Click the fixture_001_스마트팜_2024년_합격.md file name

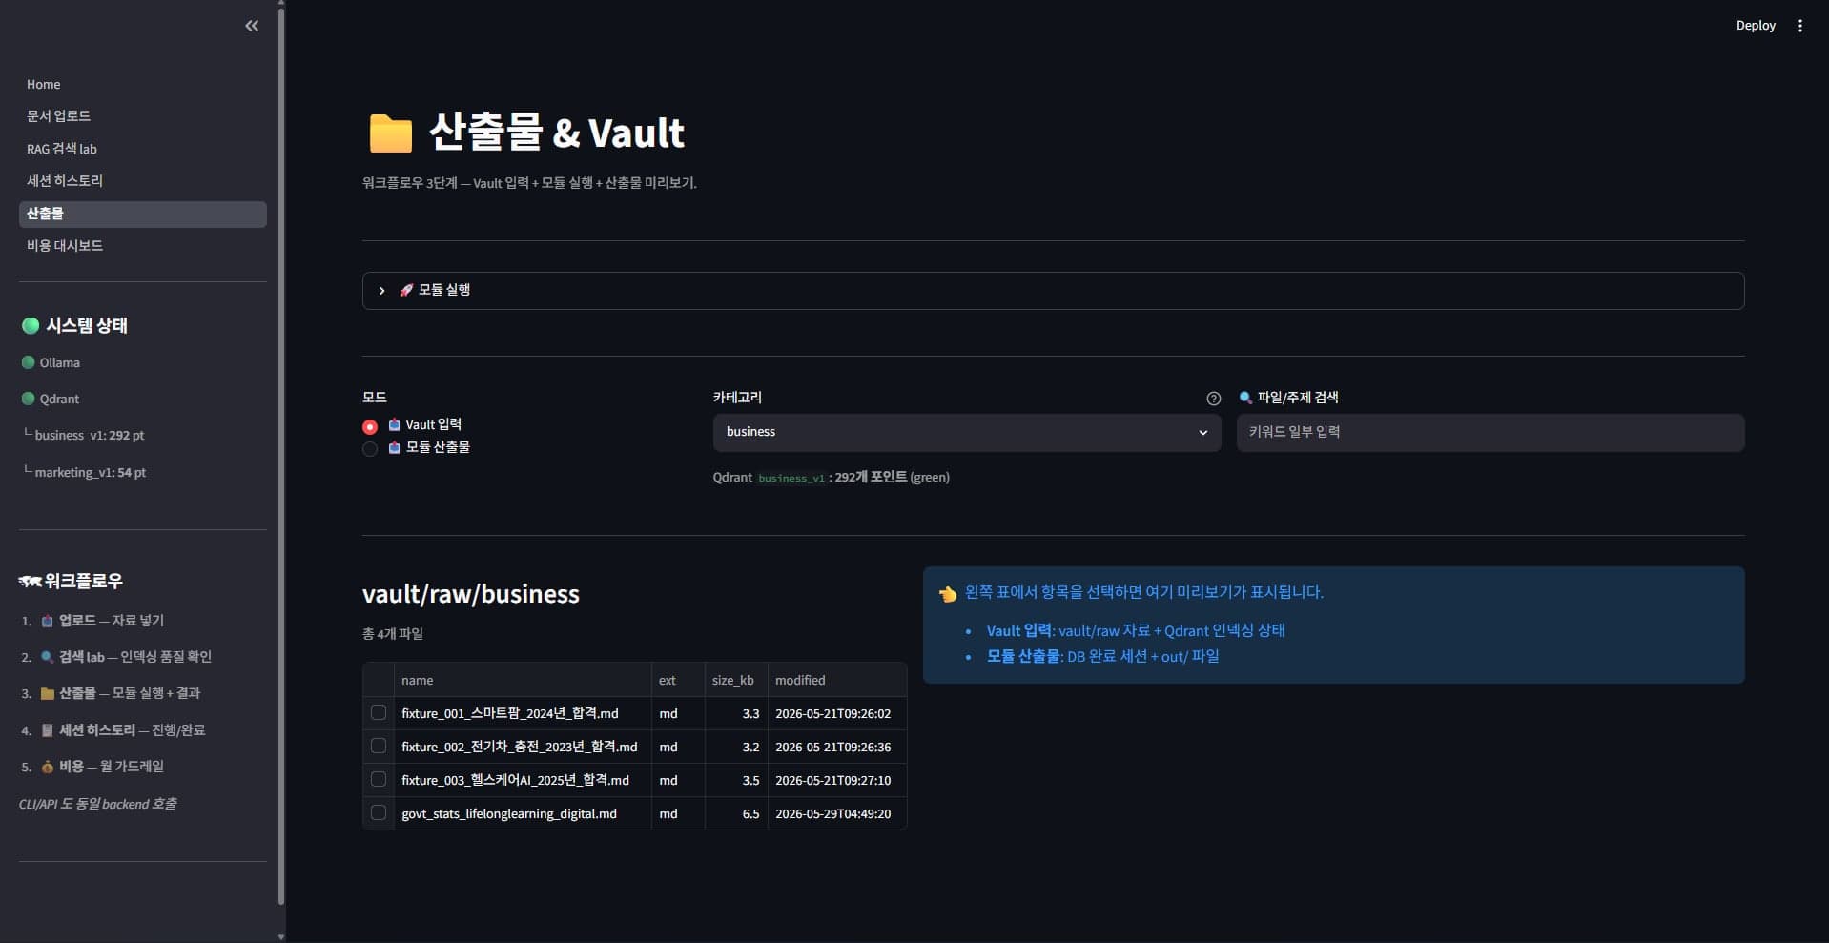(x=510, y=713)
